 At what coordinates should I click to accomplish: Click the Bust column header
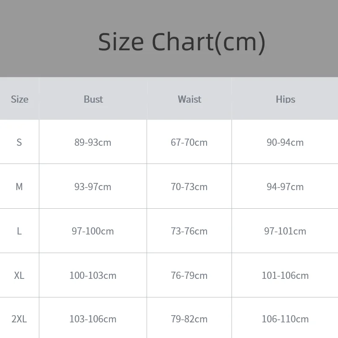[x=93, y=99]
